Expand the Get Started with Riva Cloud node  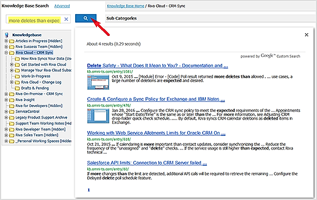12,65
